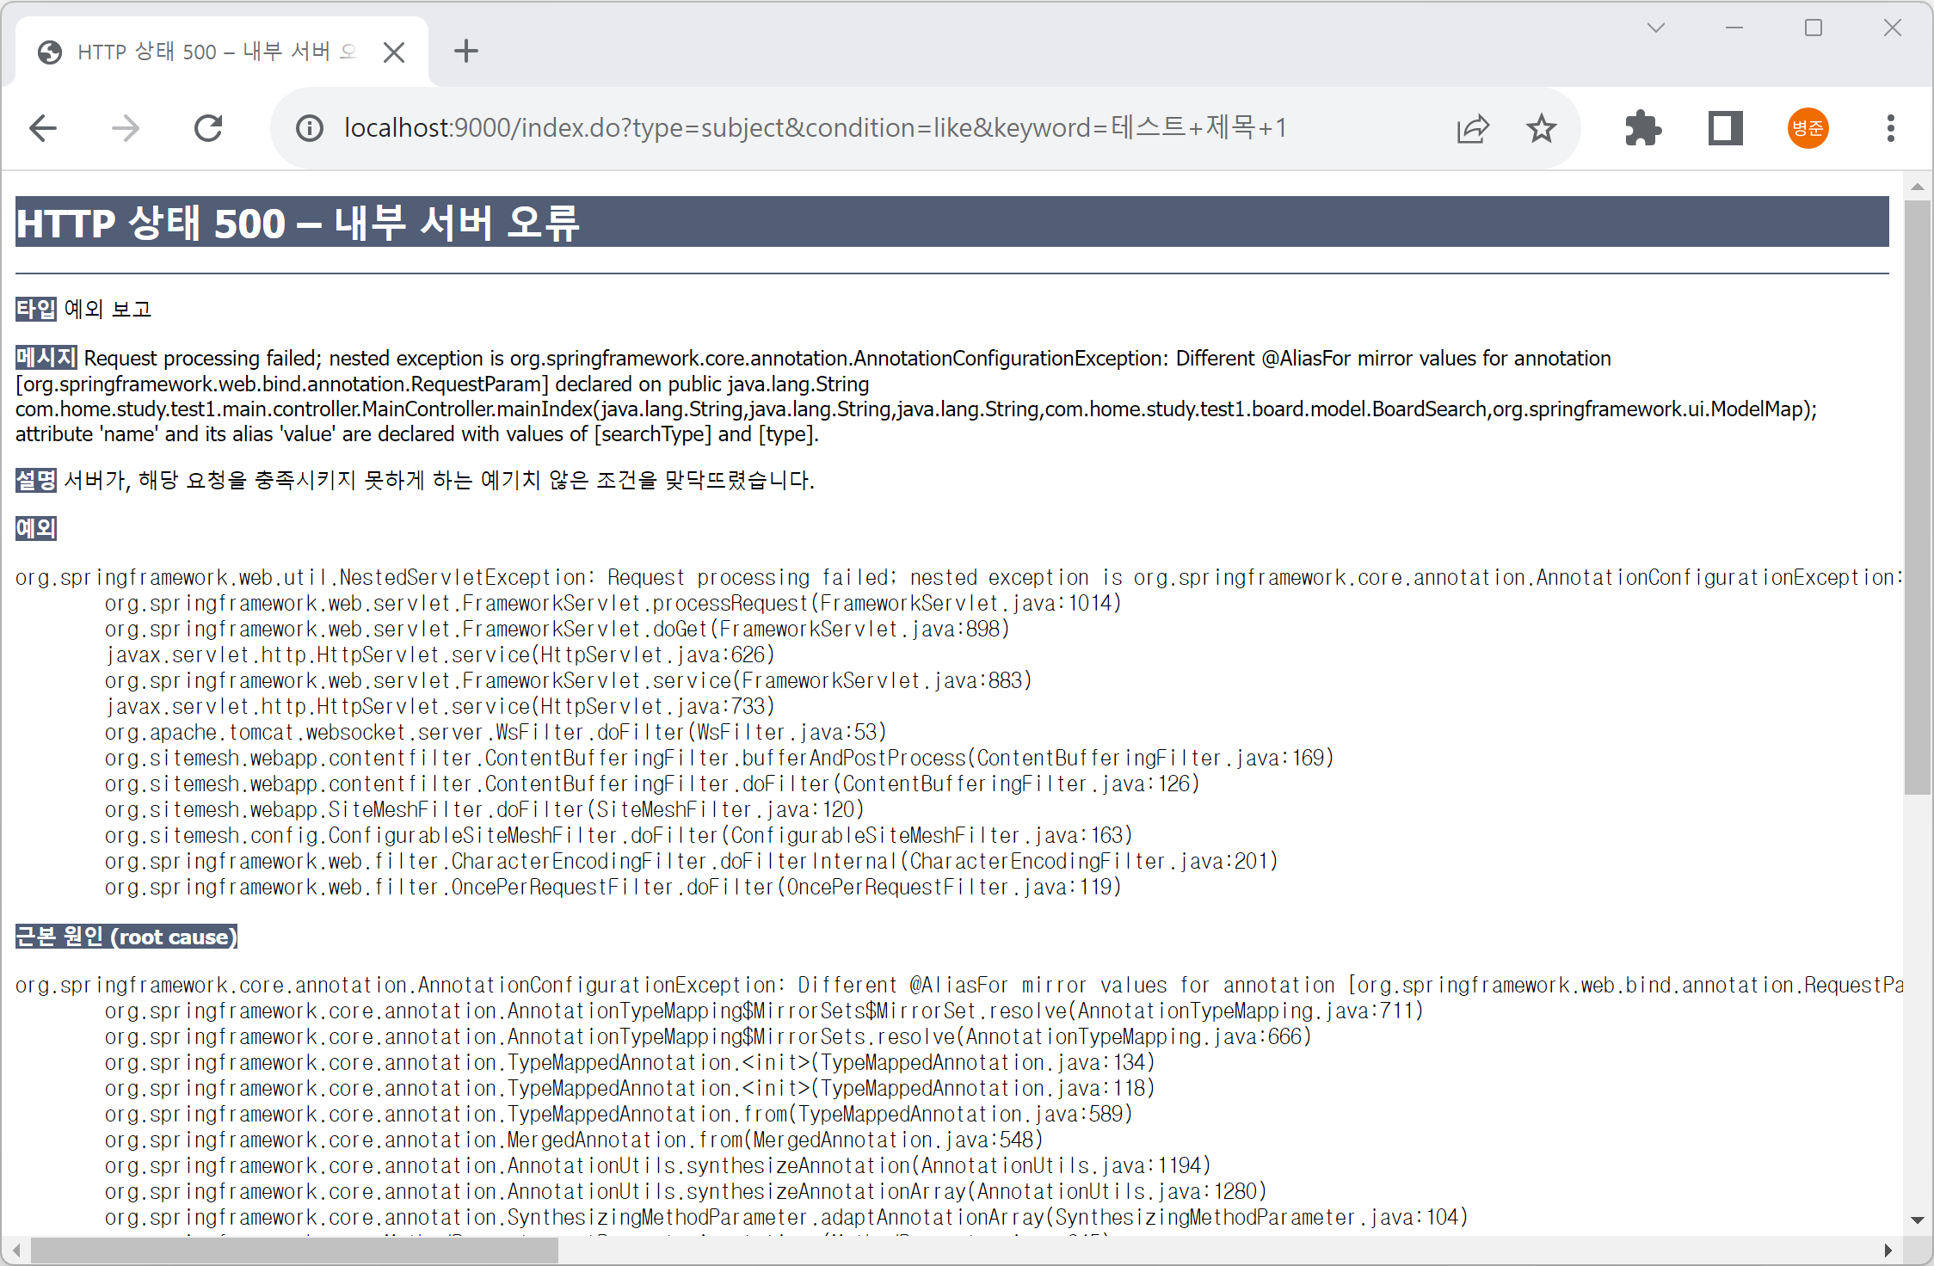The image size is (1934, 1266).
Task: View site information icon in address bar
Action: coord(310,129)
